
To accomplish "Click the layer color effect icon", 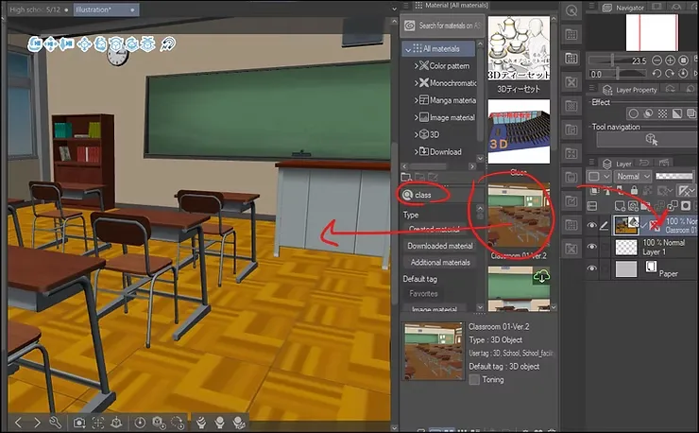I will coord(676,113).
